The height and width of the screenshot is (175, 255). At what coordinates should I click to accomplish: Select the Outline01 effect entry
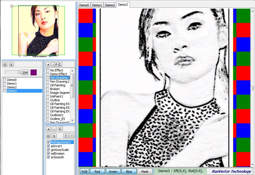(57, 115)
